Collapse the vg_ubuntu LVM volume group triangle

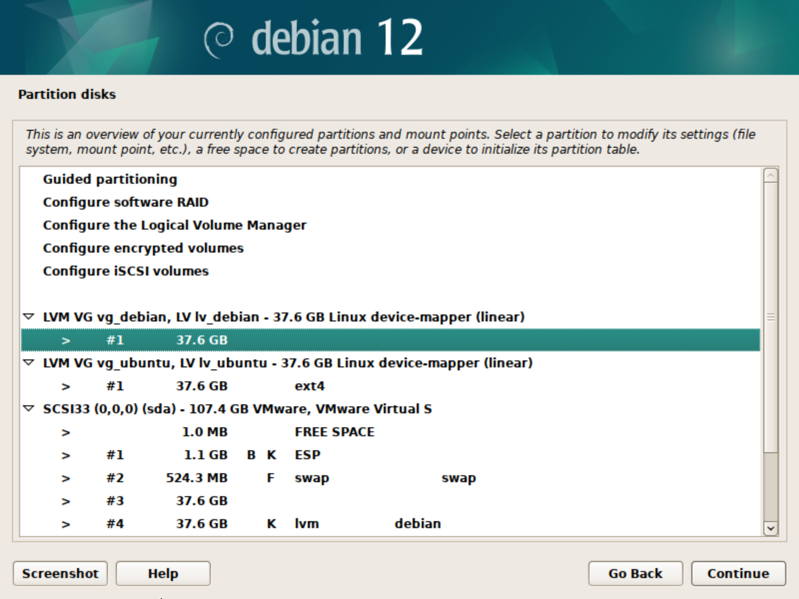(28, 363)
